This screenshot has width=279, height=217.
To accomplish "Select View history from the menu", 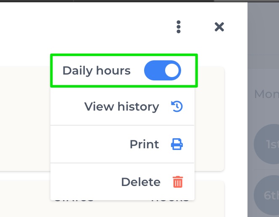I will (122, 107).
